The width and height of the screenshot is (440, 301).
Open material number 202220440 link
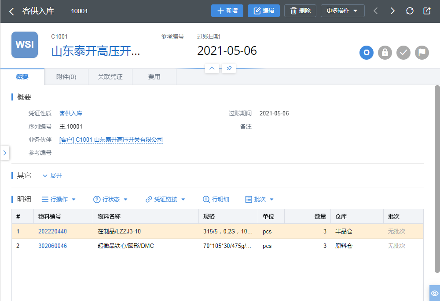pyautogui.click(x=52, y=231)
